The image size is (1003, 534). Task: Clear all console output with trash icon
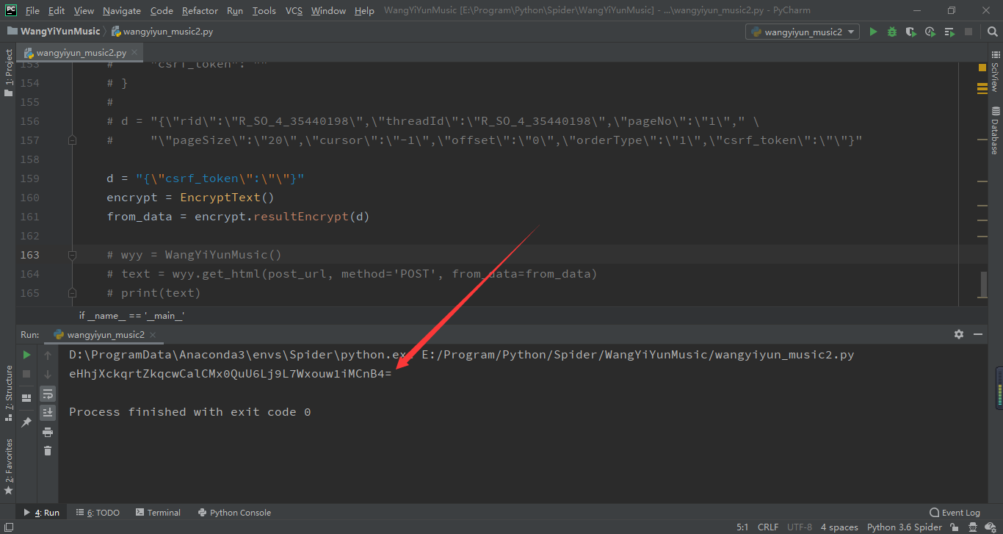[48, 451]
